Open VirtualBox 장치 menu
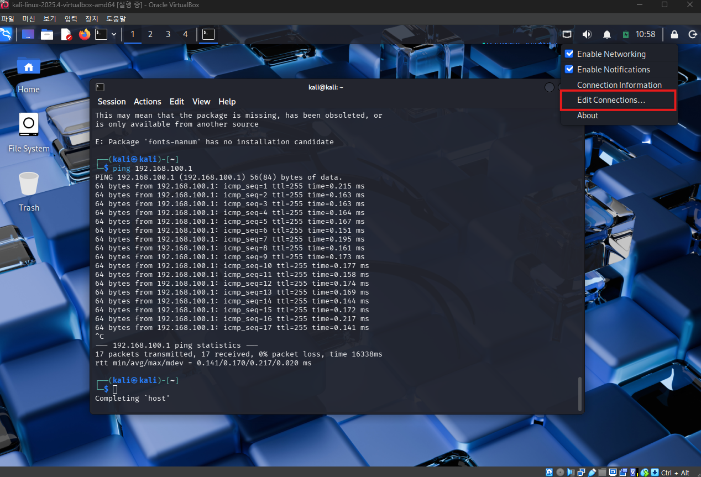Screen dimensions: 701x477 [91, 19]
